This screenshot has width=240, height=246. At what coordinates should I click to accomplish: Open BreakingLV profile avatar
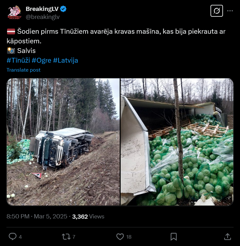pos(14,12)
